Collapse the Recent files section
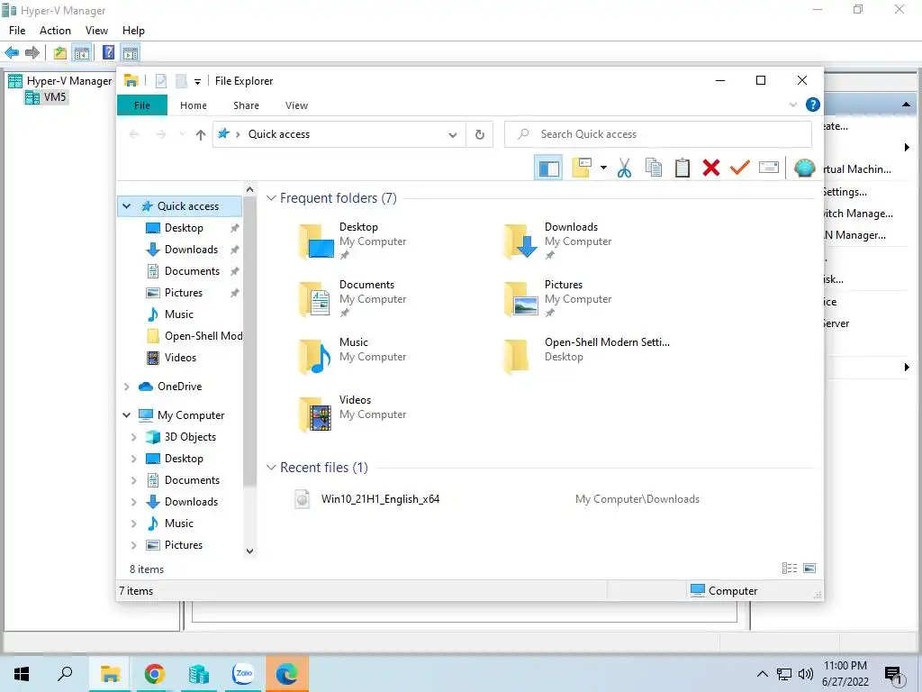The width and height of the screenshot is (922, 692). tap(271, 468)
